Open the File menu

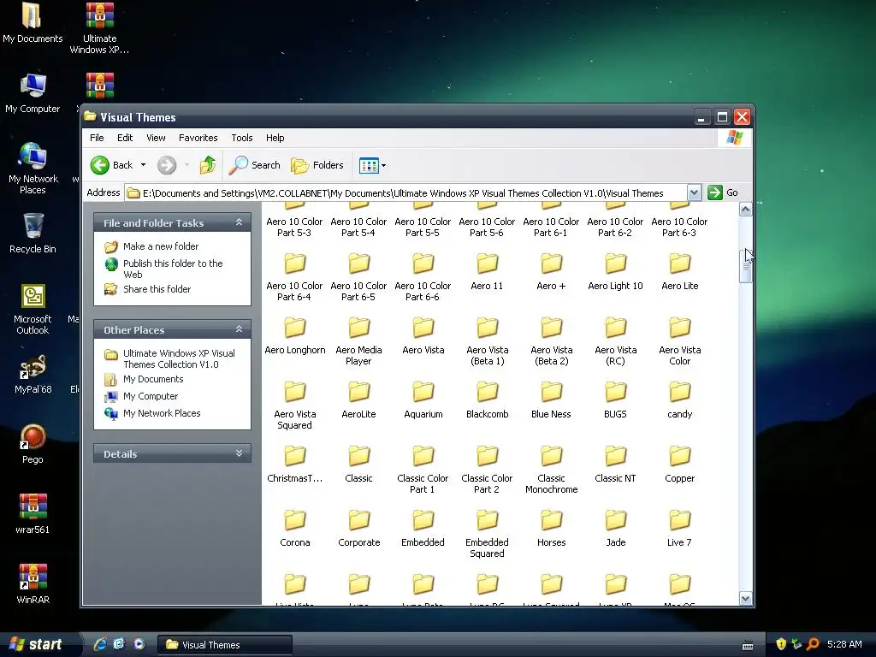pyautogui.click(x=97, y=138)
